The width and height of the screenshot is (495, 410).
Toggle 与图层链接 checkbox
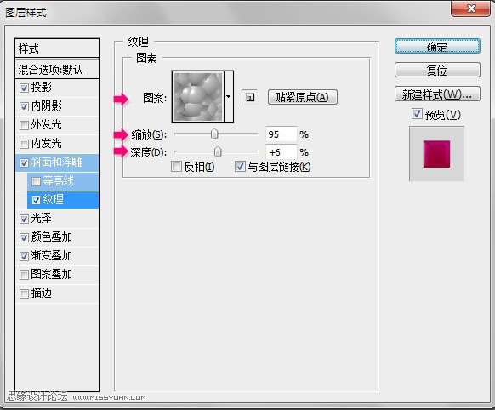pos(240,167)
